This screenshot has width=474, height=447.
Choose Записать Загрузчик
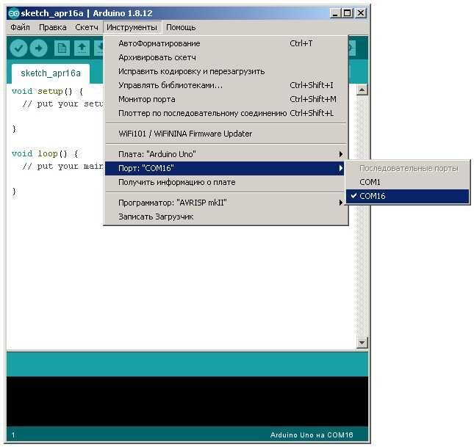tap(226, 217)
